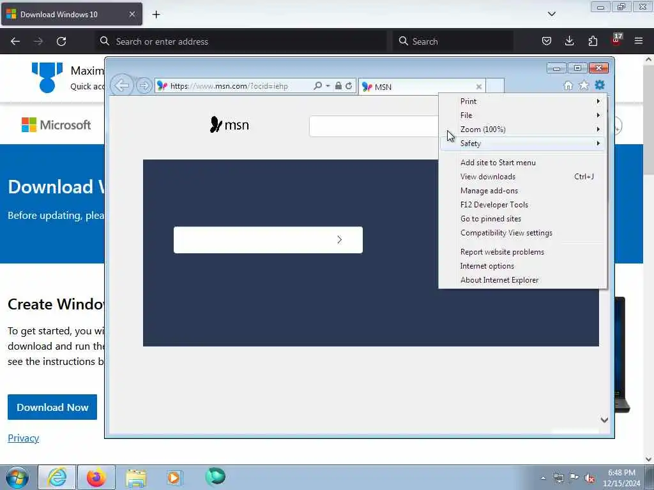Open a new Firefox tab with plus

(x=156, y=15)
